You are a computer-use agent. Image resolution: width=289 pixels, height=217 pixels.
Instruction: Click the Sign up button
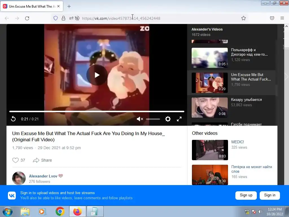[246, 196]
